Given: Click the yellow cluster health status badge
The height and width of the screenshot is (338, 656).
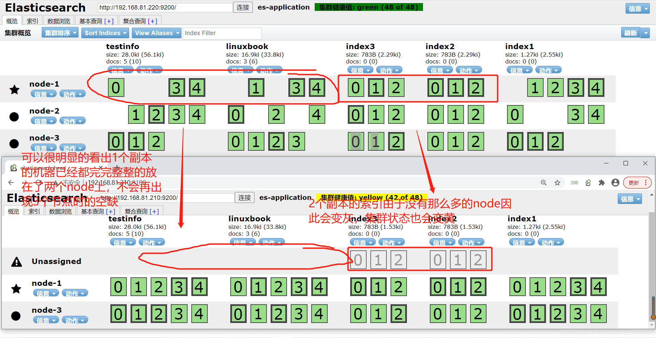Looking at the screenshot, I should [372, 197].
